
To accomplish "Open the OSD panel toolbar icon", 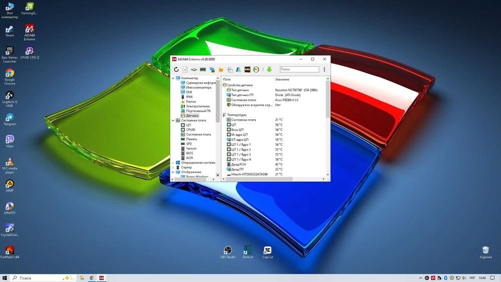I will click(247, 69).
